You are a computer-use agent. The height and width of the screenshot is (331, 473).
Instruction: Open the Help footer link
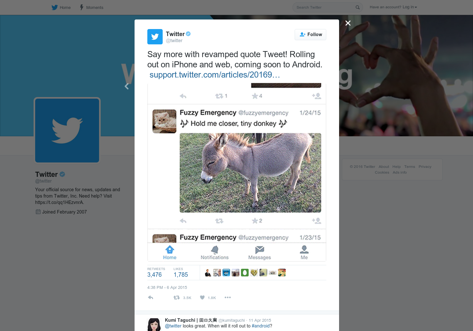point(396,167)
